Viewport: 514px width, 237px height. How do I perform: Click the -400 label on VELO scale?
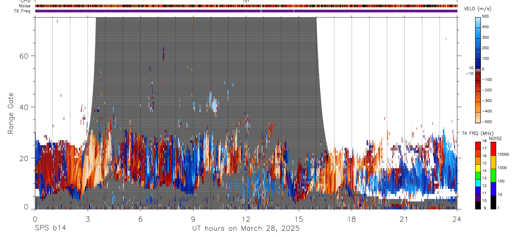point(488,111)
